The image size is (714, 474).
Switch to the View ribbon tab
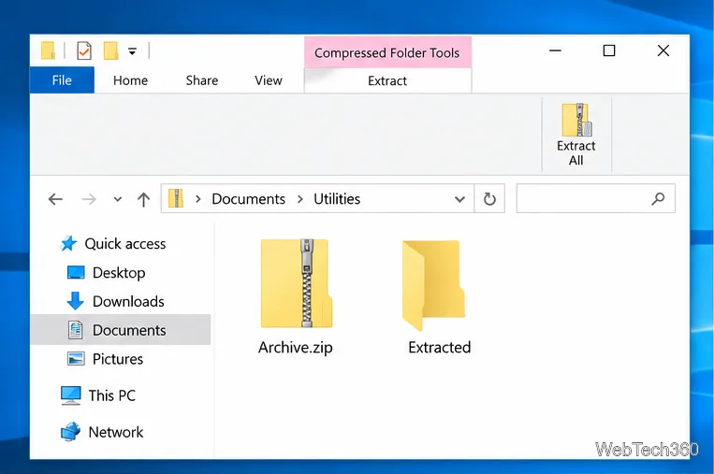[269, 80]
